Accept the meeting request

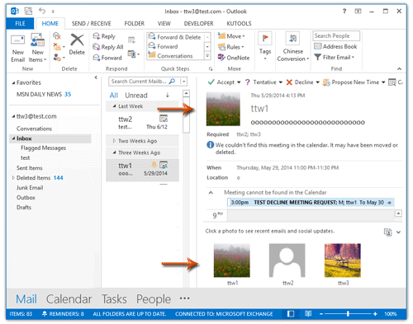221,82
